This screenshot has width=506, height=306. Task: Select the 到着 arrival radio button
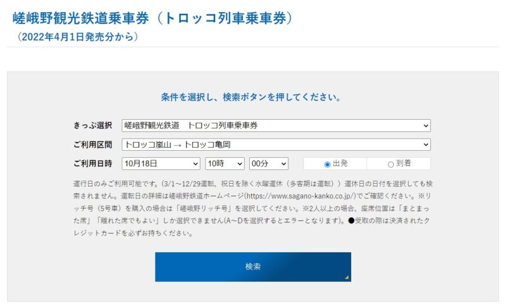391,164
